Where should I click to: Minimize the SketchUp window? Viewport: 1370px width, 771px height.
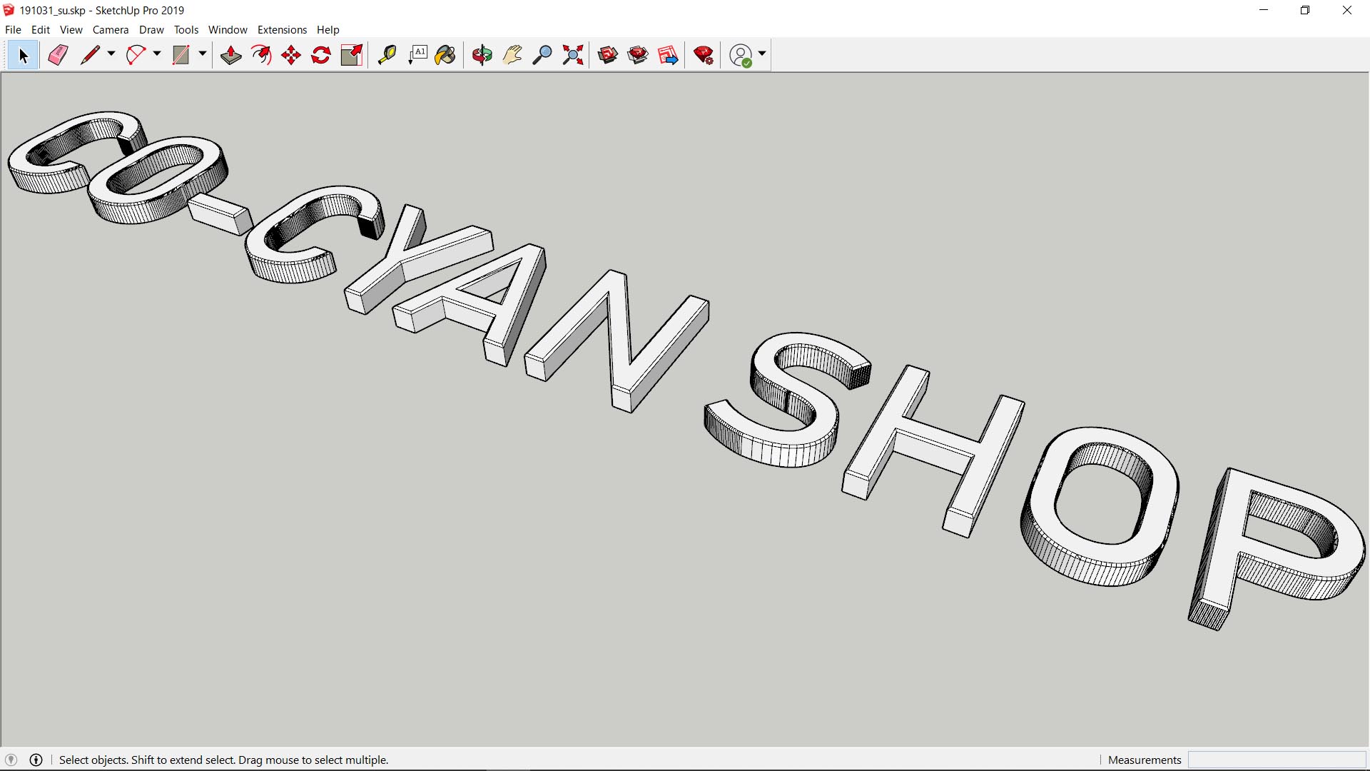click(1264, 10)
